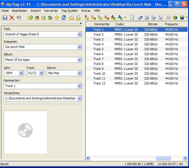Click the Tag sources globe icon with yellow arrow
This screenshot has width=189, height=168.
coord(182,18)
